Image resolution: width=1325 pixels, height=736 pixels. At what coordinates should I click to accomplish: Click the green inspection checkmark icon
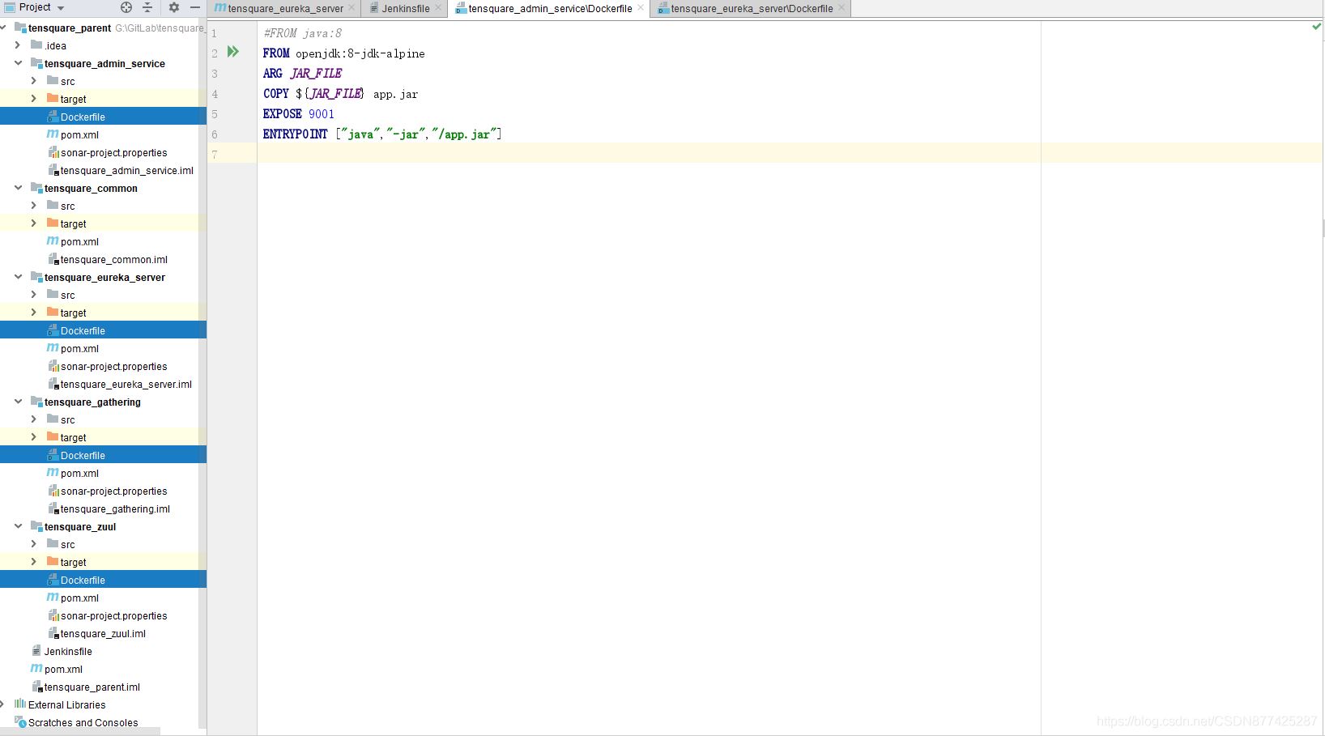(1316, 27)
